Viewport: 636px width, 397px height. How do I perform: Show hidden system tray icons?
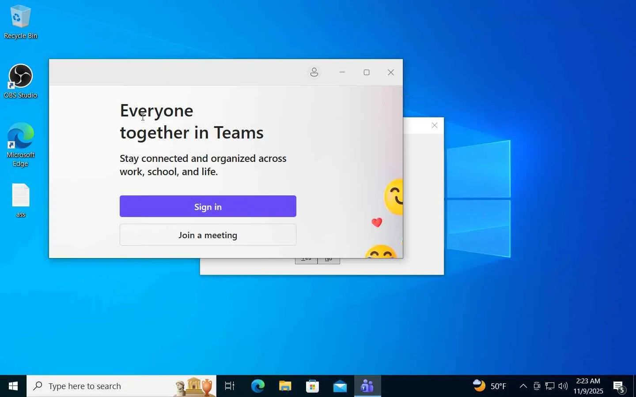pyautogui.click(x=524, y=386)
